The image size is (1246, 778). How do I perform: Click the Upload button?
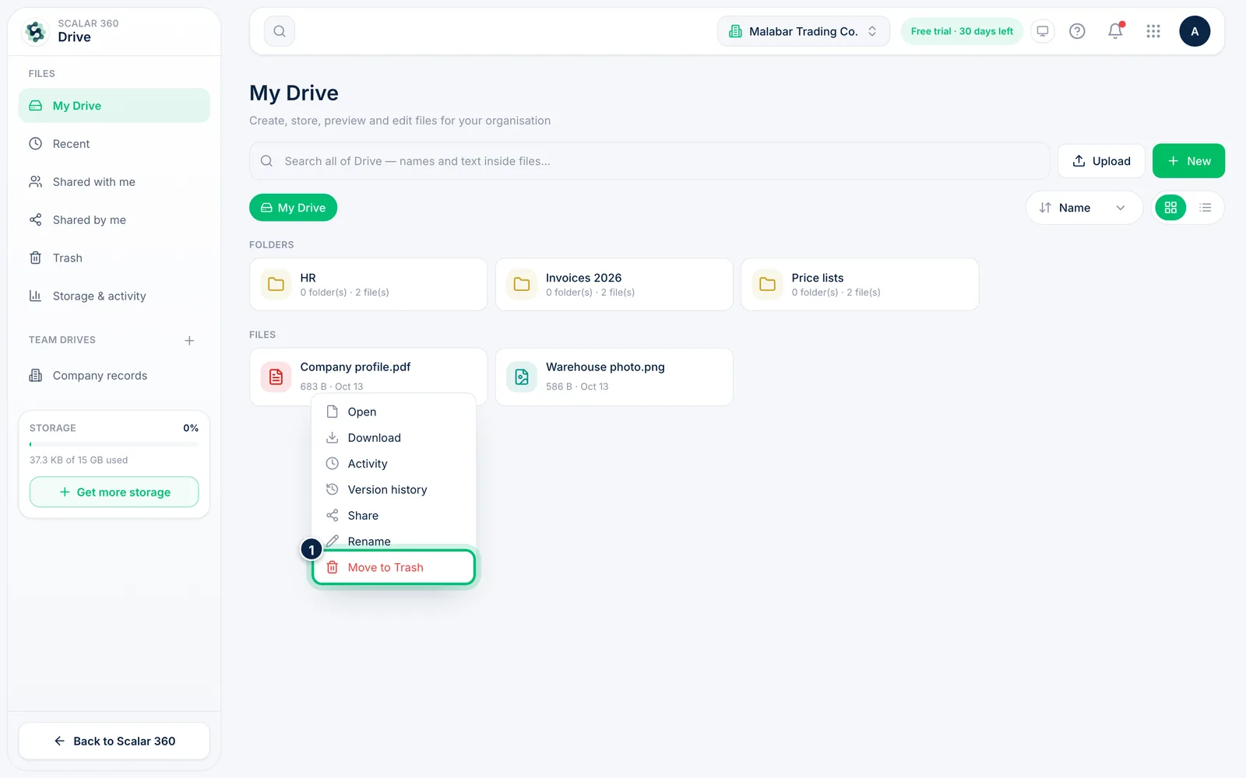click(x=1101, y=161)
